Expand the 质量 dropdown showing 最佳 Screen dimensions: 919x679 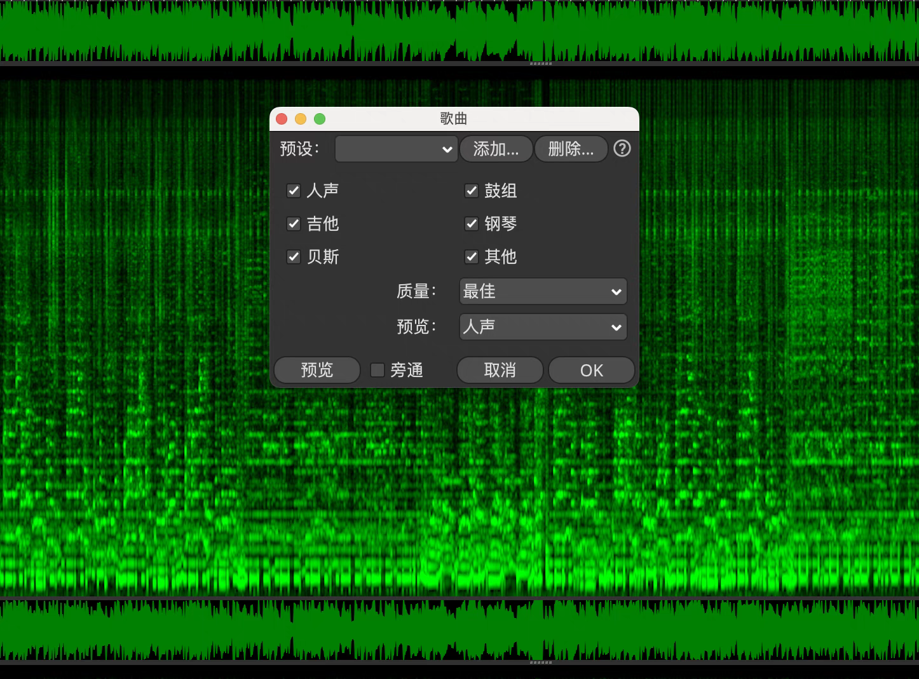543,292
